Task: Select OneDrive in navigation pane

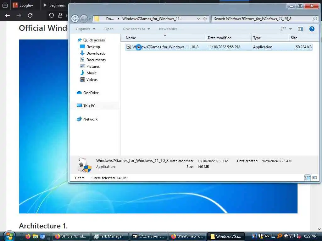Action: 88,93
